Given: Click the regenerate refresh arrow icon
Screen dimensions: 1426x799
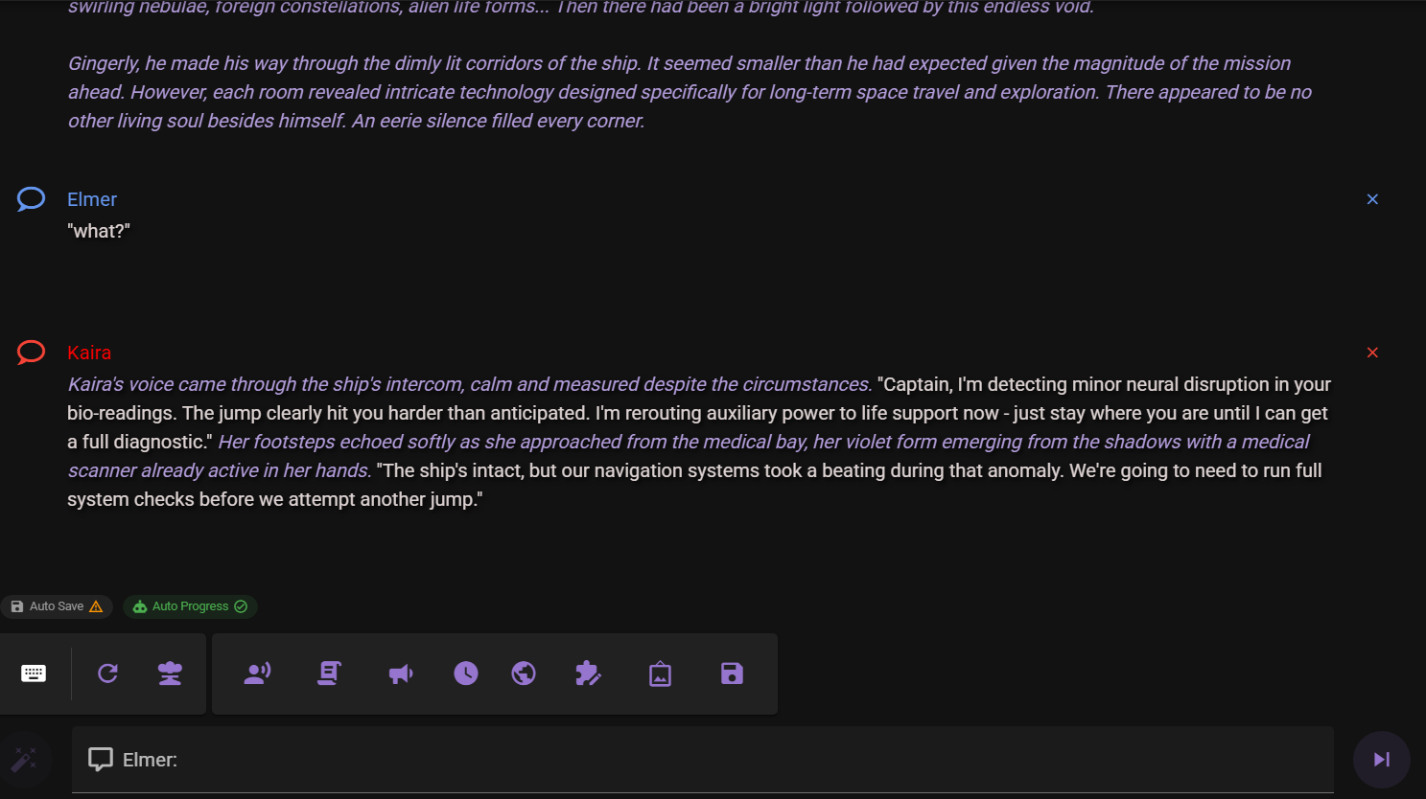Looking at the screenshot, I should pyautogui.click(x=108, y=673).
